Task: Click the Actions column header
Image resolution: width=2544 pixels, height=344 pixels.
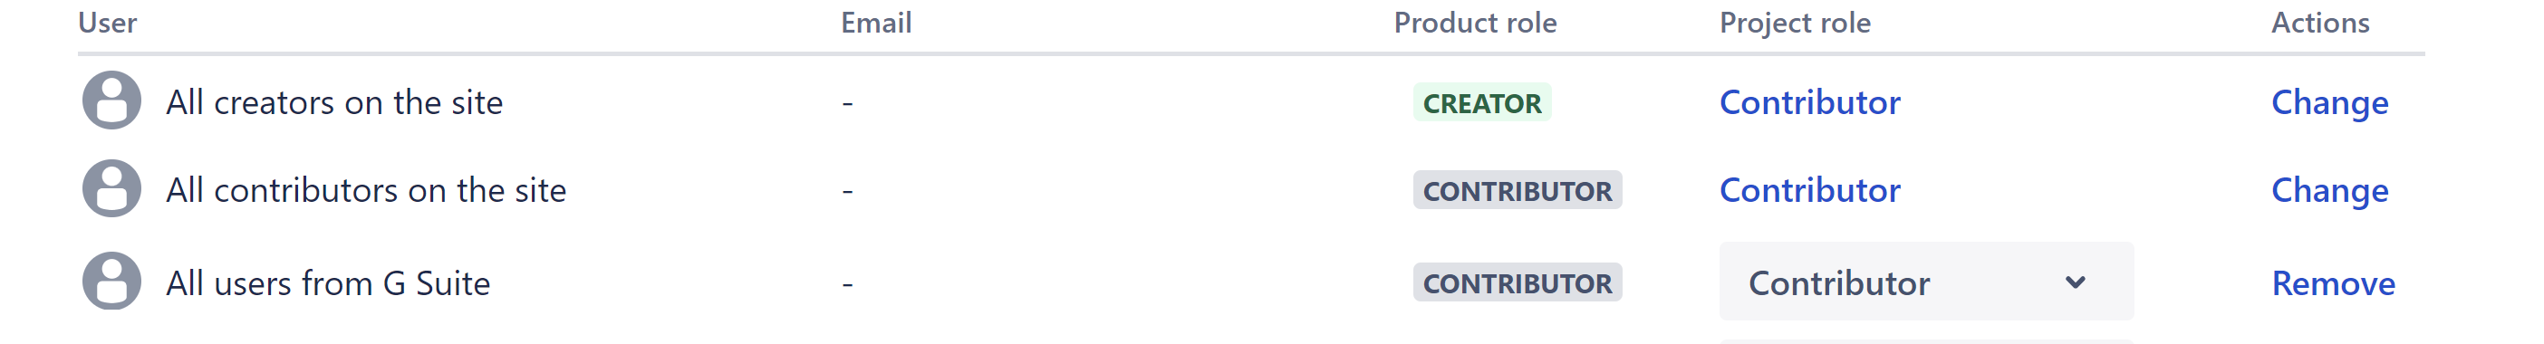Action: pyautogui.click(x=2320, y=23)
